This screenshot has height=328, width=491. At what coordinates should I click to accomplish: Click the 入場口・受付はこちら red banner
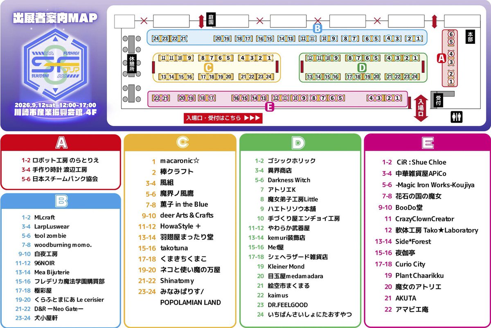(x=223, y=118)
